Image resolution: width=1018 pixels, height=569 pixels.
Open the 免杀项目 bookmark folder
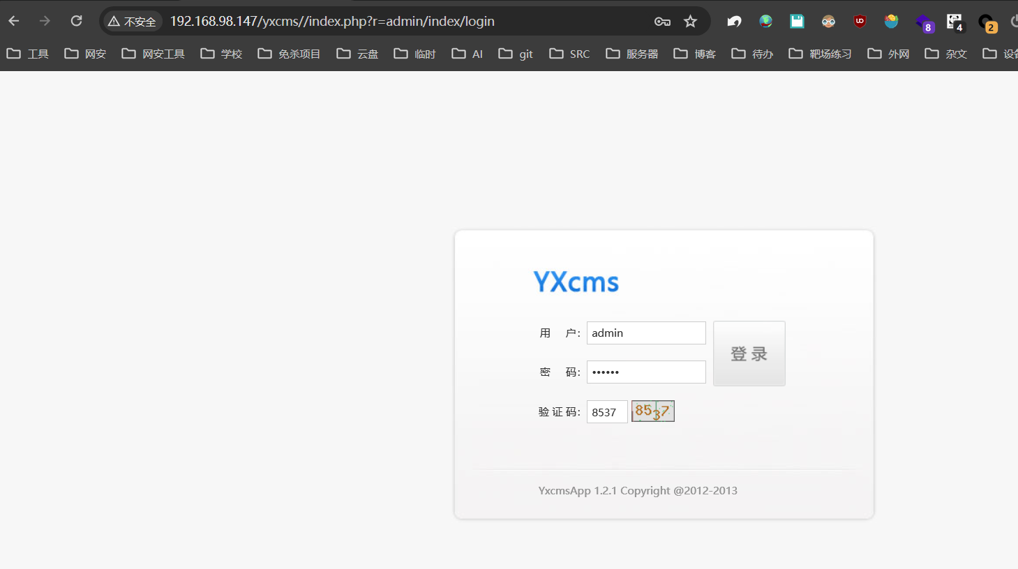point(289,54)
